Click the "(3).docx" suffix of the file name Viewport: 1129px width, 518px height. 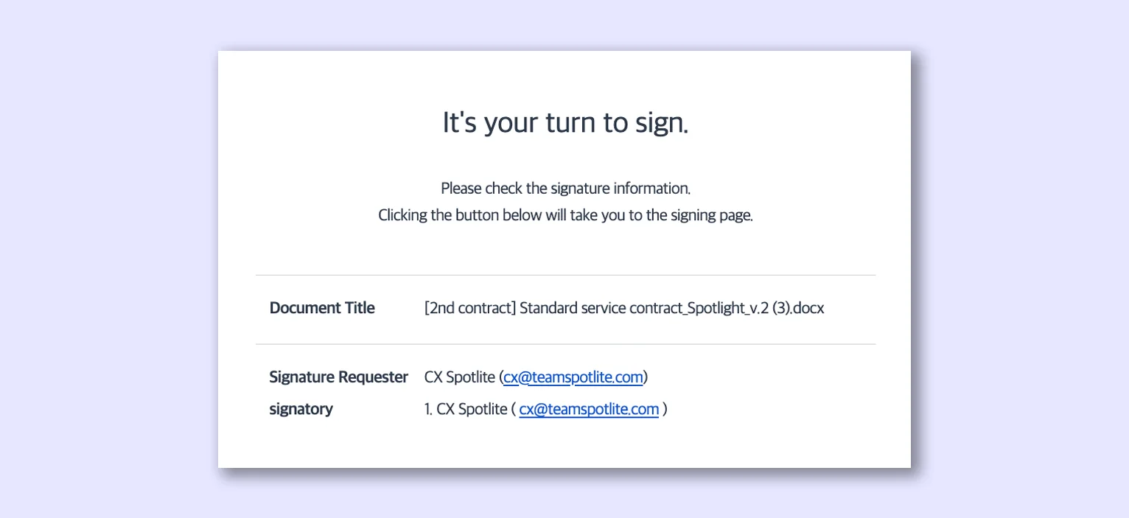798,308
